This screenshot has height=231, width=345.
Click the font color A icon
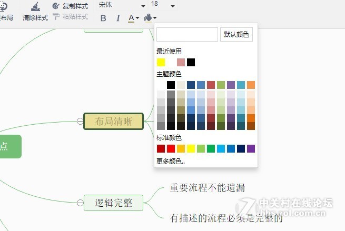click(131, 18)
